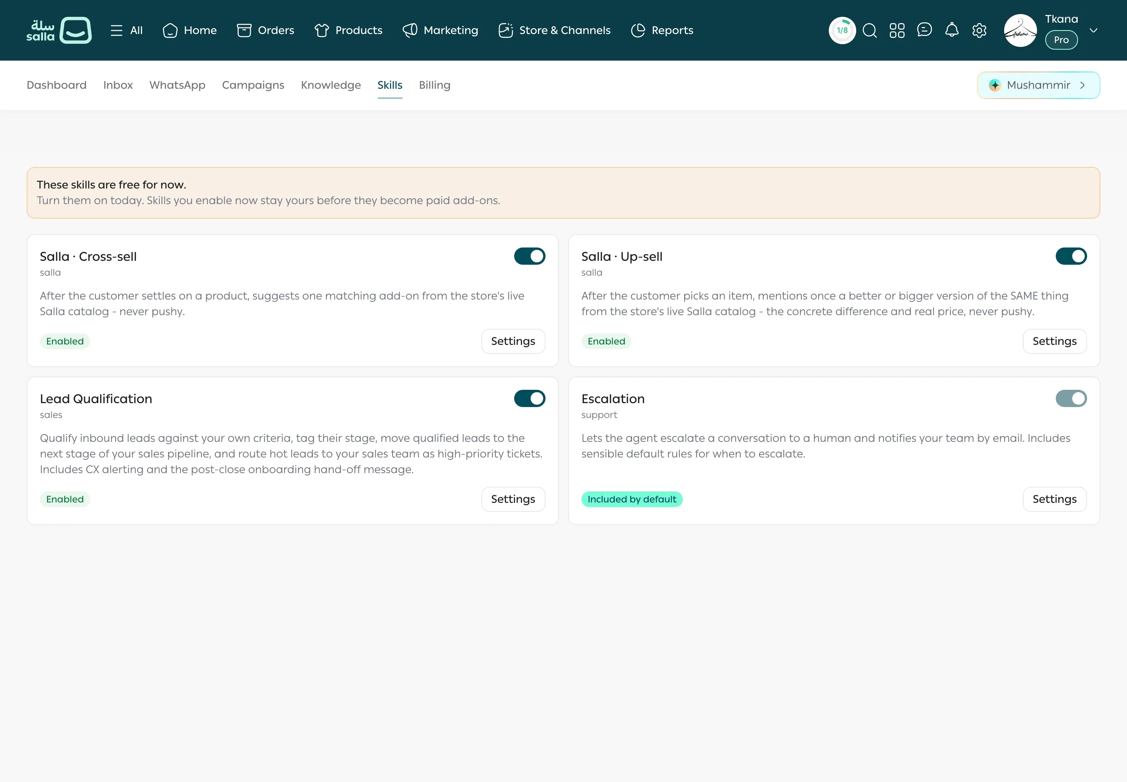Open the notifications bell

[951, 30]
